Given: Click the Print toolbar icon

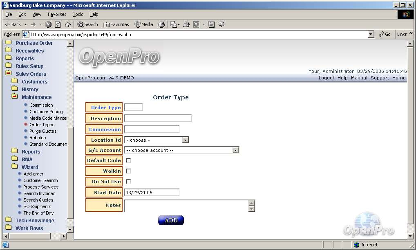Looking at the screenshot, I should (x=186, y=24).
